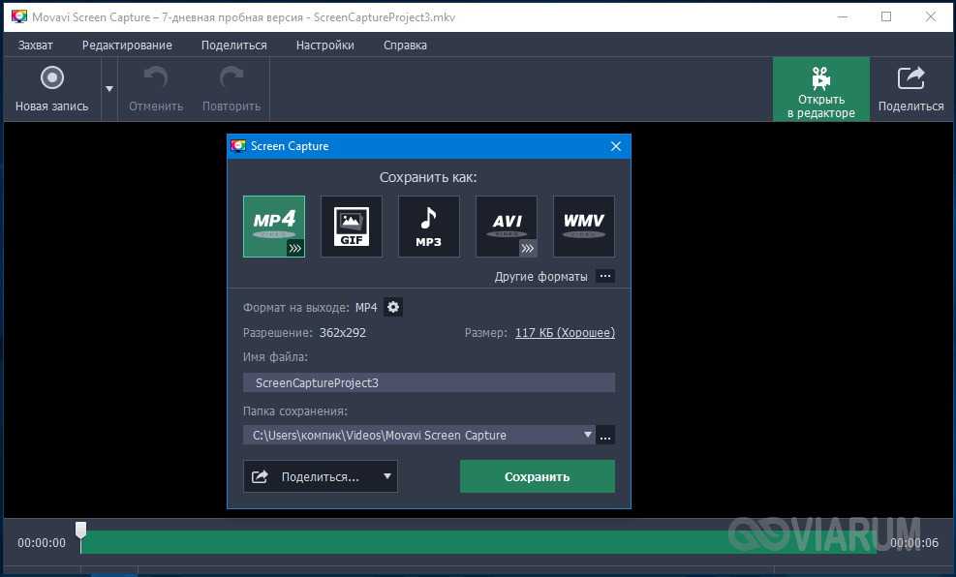The width and height of the screenshot is (956, 577).
Task: Start Новая запись recording
Action: pos(52,90)
